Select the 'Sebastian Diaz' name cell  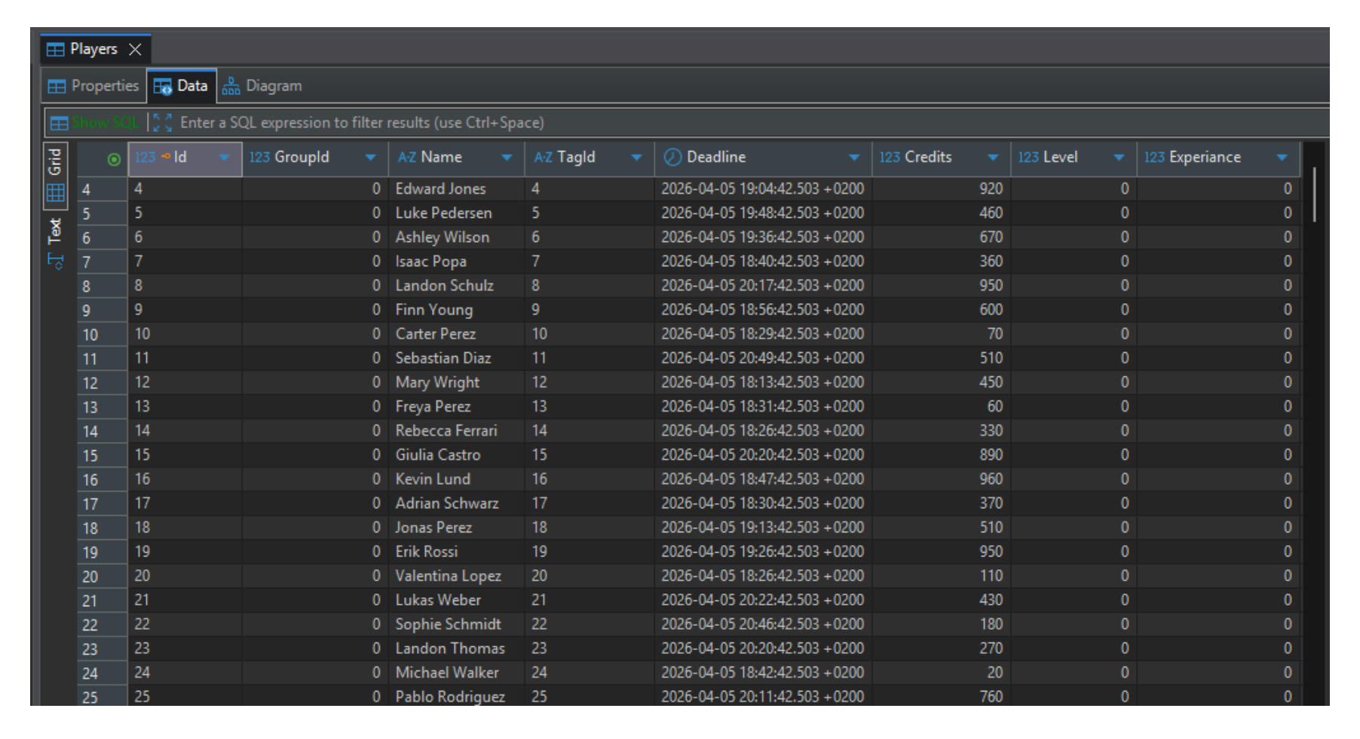457,358
